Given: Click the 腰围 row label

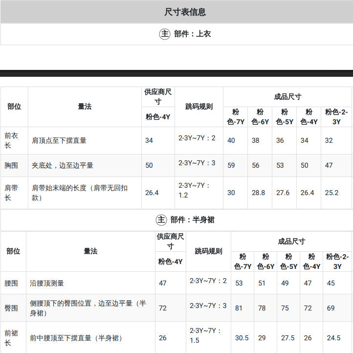Looking at the screenshot, I should (x=11, y=283).
